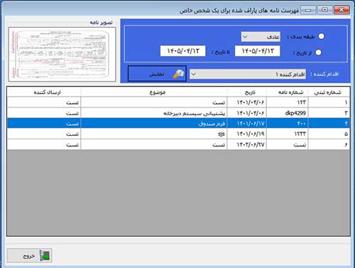This screenshot has width=355, height=268.
Task: Click the موضوع column header
Action: [154, 92]
